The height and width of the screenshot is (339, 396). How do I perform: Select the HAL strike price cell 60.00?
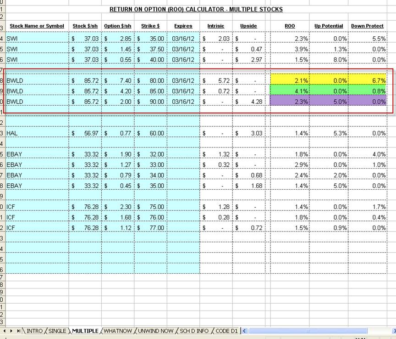(150, 133)
